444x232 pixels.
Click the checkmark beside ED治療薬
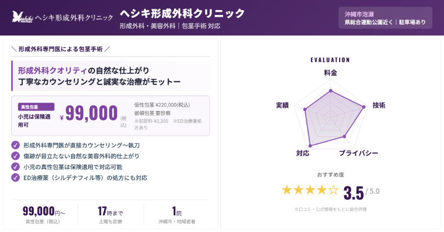[x=16, y=178]
